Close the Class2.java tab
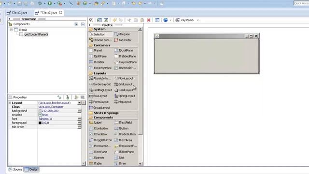This screenshot has height=174, width=309. click(x=60, y=13)
